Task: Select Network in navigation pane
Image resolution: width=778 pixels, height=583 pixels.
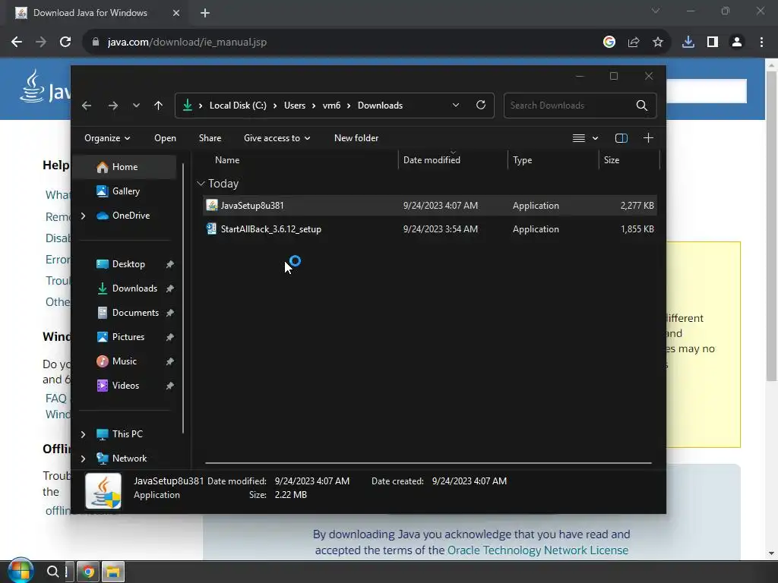Action: (129, 459)
